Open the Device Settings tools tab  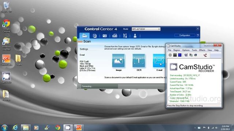pyautogui.click(x=125, y=36)
